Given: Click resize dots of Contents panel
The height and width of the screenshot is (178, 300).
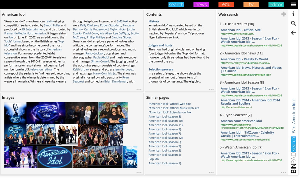Looking at the screenshot, I should point(211,89).
